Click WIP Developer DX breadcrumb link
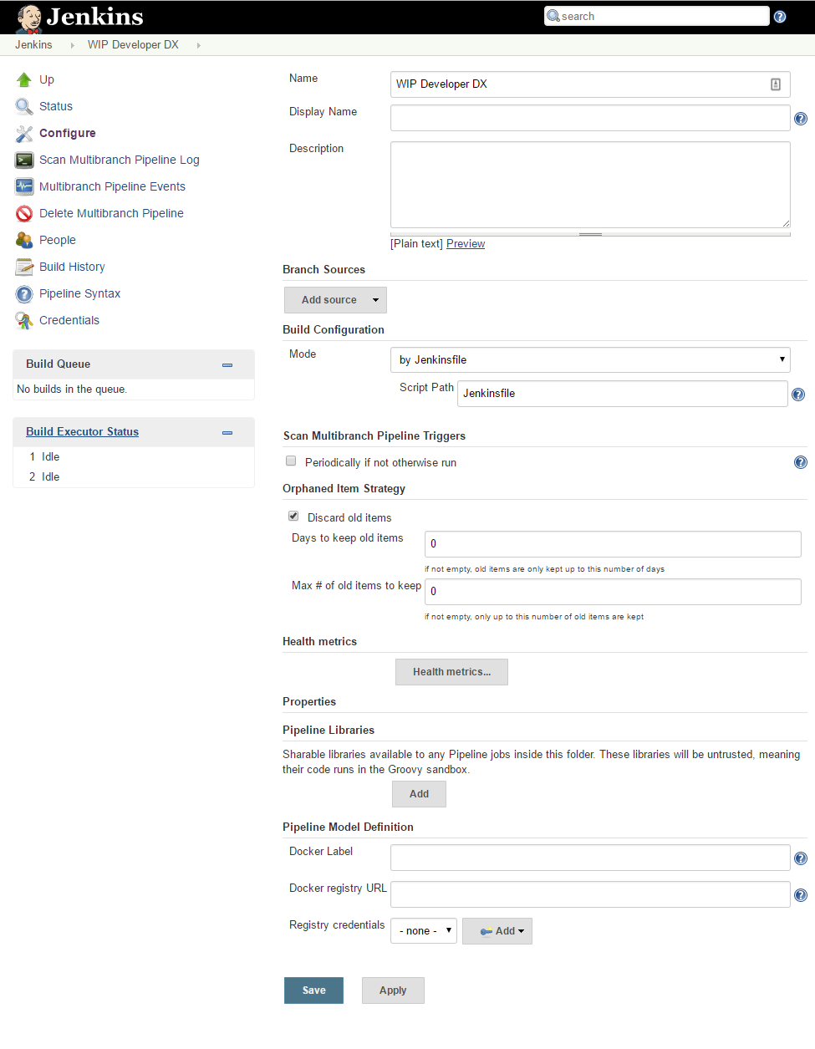Viewport: 815px width, 1049px height. [x=133, y=45]
